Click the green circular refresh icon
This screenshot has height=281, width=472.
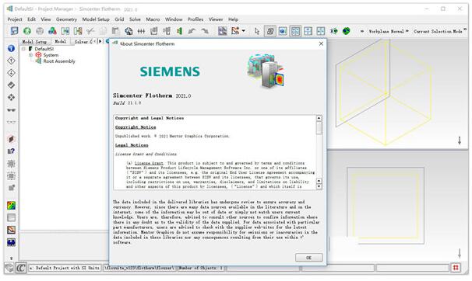coord(27,31)
